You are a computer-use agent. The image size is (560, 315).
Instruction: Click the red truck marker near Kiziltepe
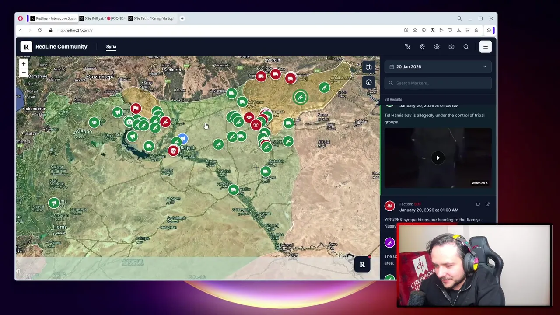(261, 77)
